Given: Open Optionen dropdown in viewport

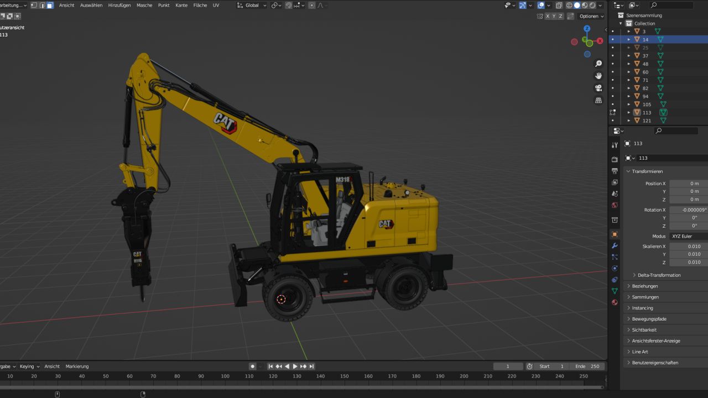Looking at the screenshot, I should tap(591, 16).
